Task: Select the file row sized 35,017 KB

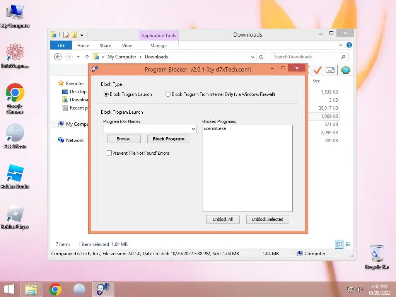Action: point(324,108)
